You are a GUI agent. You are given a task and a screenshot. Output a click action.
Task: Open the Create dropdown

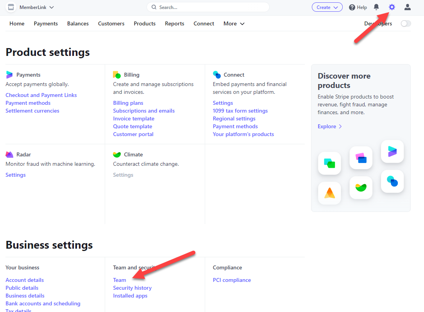[327, 7]
